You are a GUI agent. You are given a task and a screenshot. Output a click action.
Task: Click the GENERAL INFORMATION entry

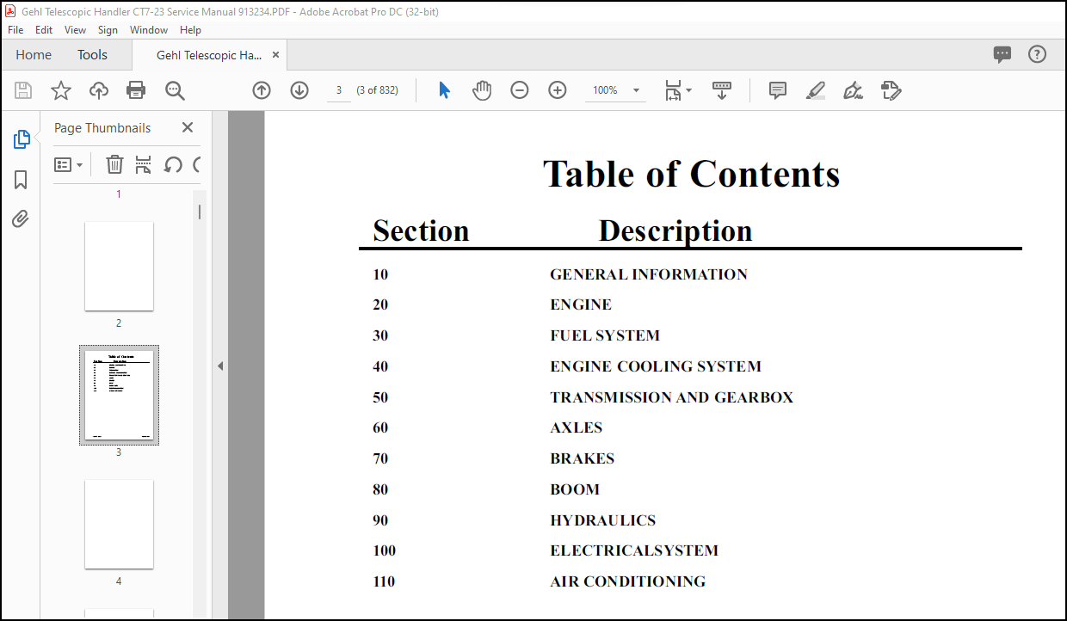point(649,274)
